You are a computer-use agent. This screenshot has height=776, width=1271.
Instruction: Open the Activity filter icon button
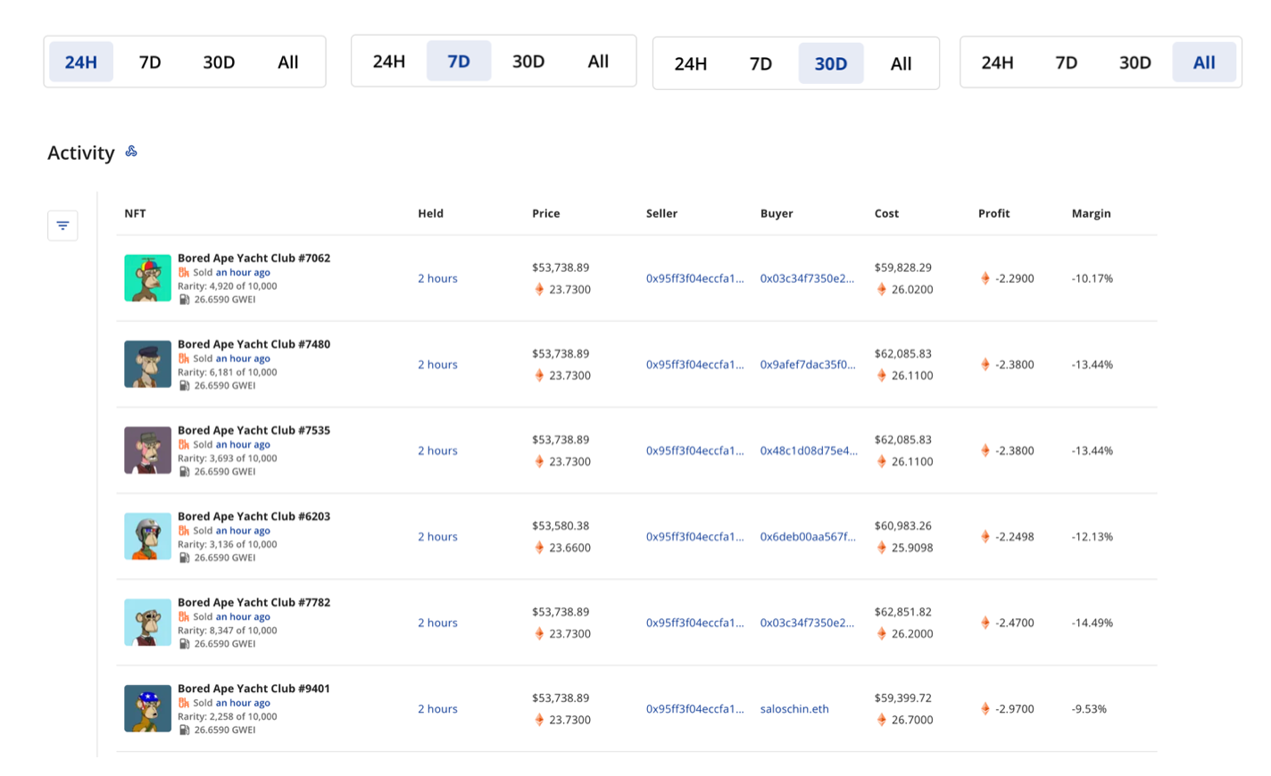click(62, 226)
